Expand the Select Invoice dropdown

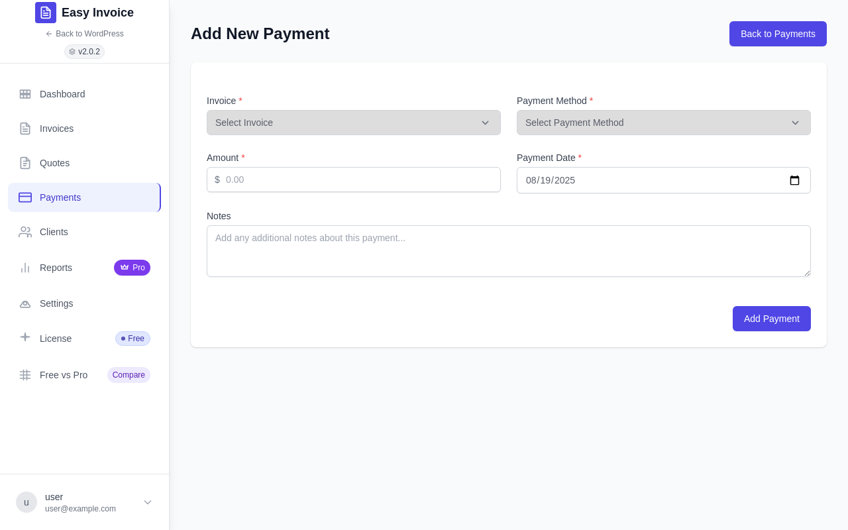click(354, 123)
